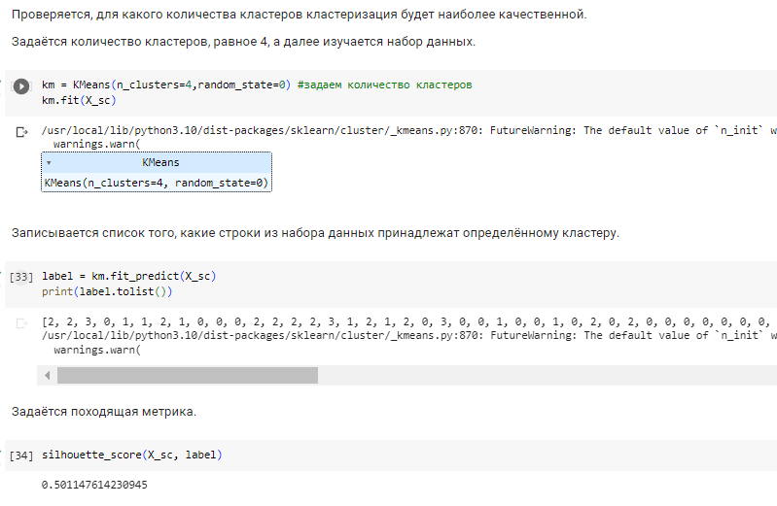The width and height of the screenshot is (777, 506).
Task: Open output actions icon beside first FutureWarning
Action: tap(21, 132)
